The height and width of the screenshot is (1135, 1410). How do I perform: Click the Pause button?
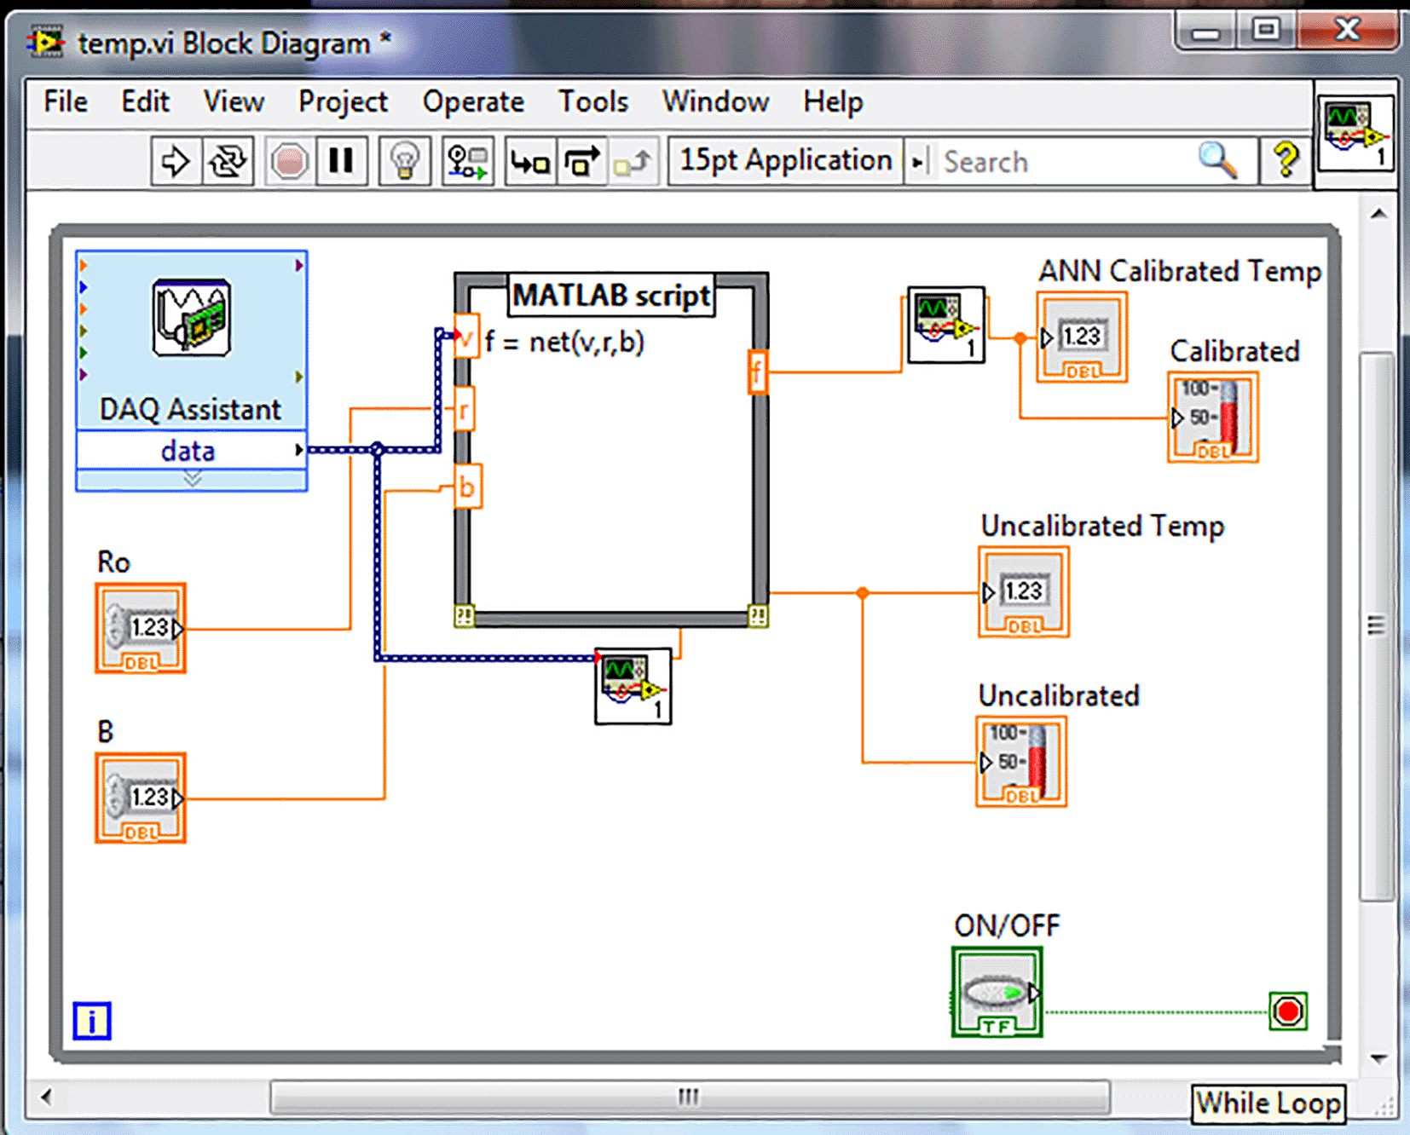(341, 161)
